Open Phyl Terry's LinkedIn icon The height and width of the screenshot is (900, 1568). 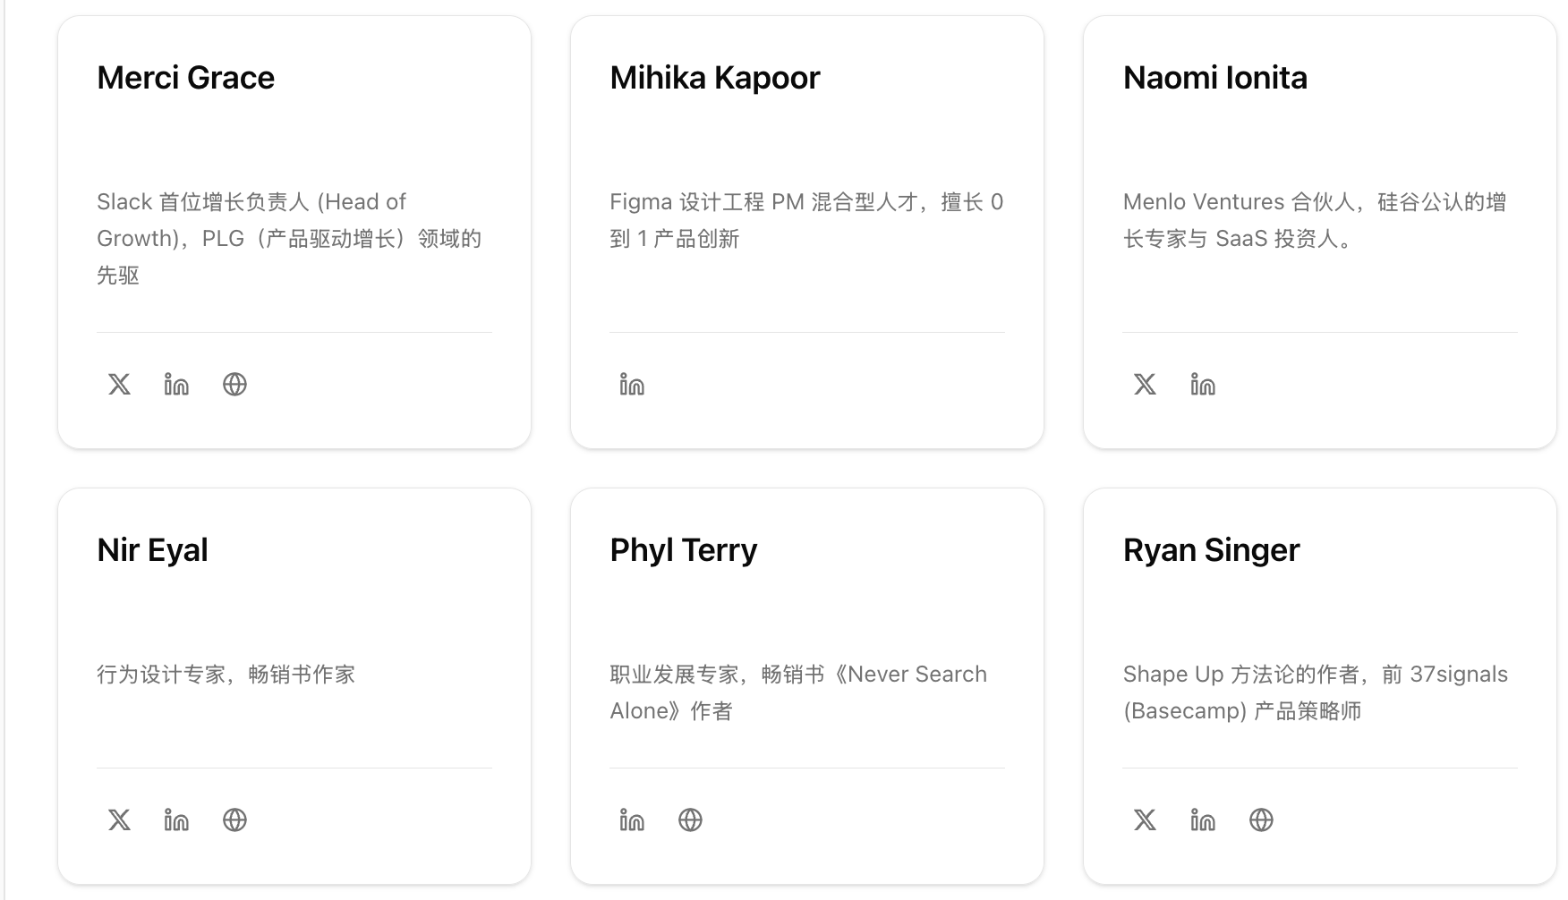[632, 819]
